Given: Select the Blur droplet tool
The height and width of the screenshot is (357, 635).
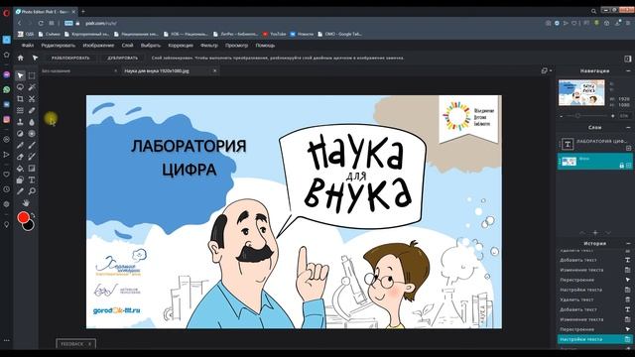Looking at the screenshot, I should click(32, 122).
